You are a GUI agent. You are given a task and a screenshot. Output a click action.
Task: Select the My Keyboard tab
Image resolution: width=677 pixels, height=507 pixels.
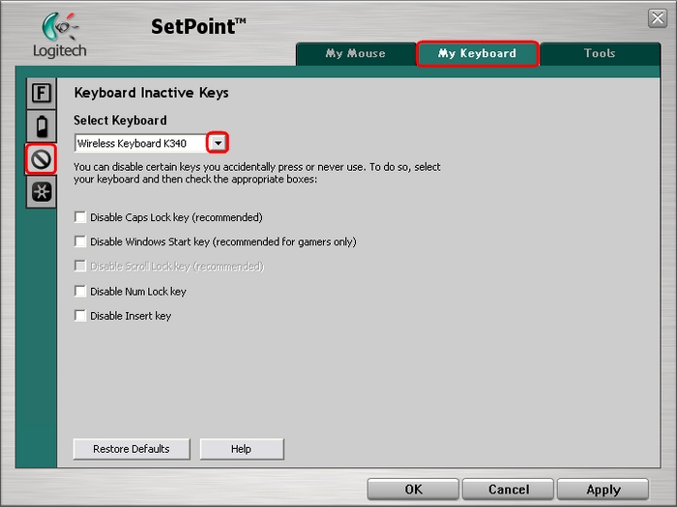pos(477,54)
